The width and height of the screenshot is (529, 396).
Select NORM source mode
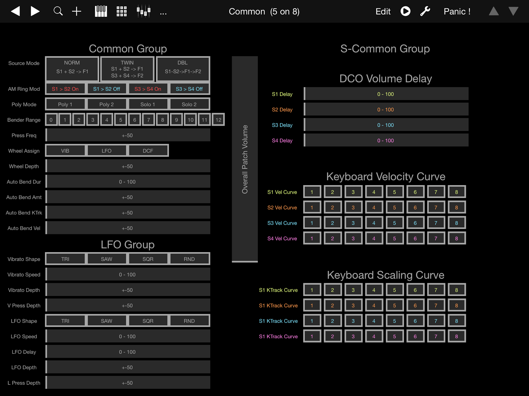(x=72, y=69)
